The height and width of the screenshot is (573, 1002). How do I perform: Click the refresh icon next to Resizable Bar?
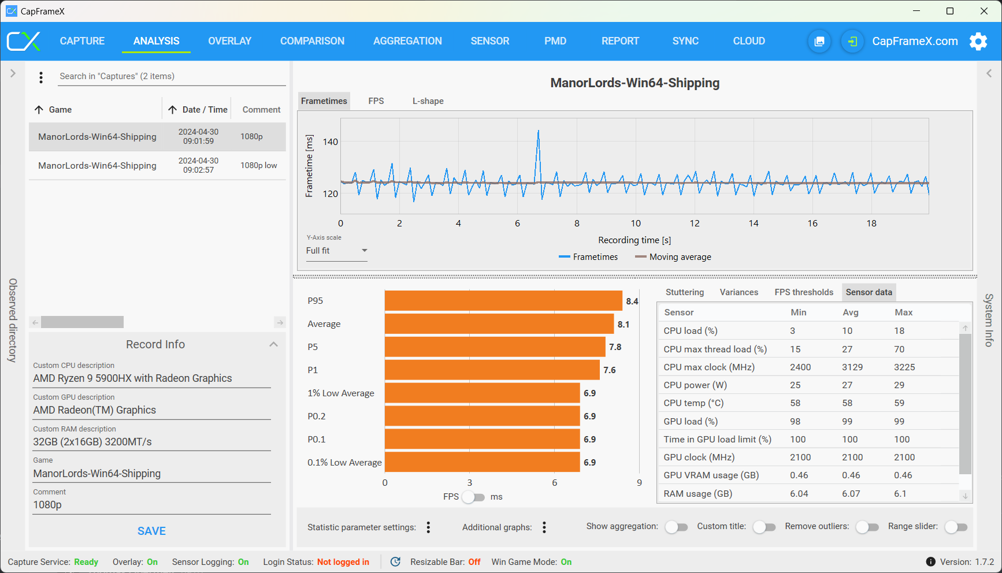395,561
